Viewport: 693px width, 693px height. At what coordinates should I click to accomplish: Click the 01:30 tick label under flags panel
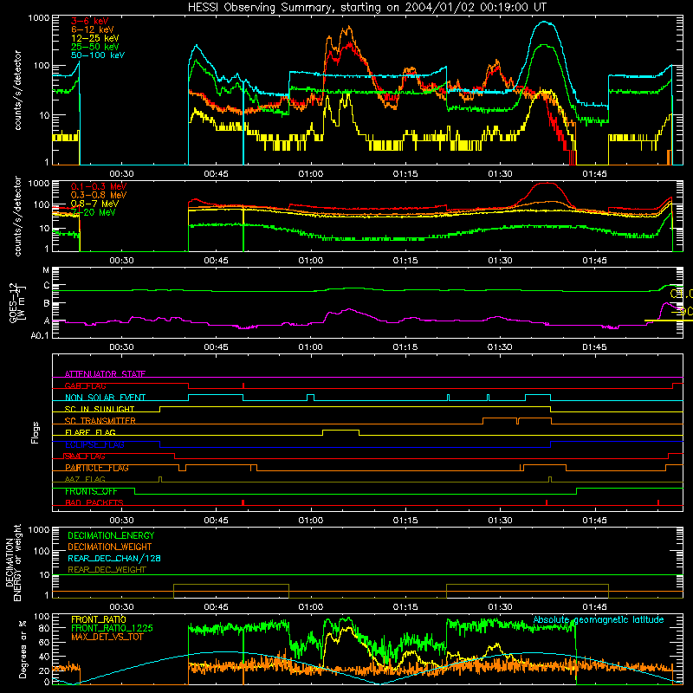click(x=500, y=521)
